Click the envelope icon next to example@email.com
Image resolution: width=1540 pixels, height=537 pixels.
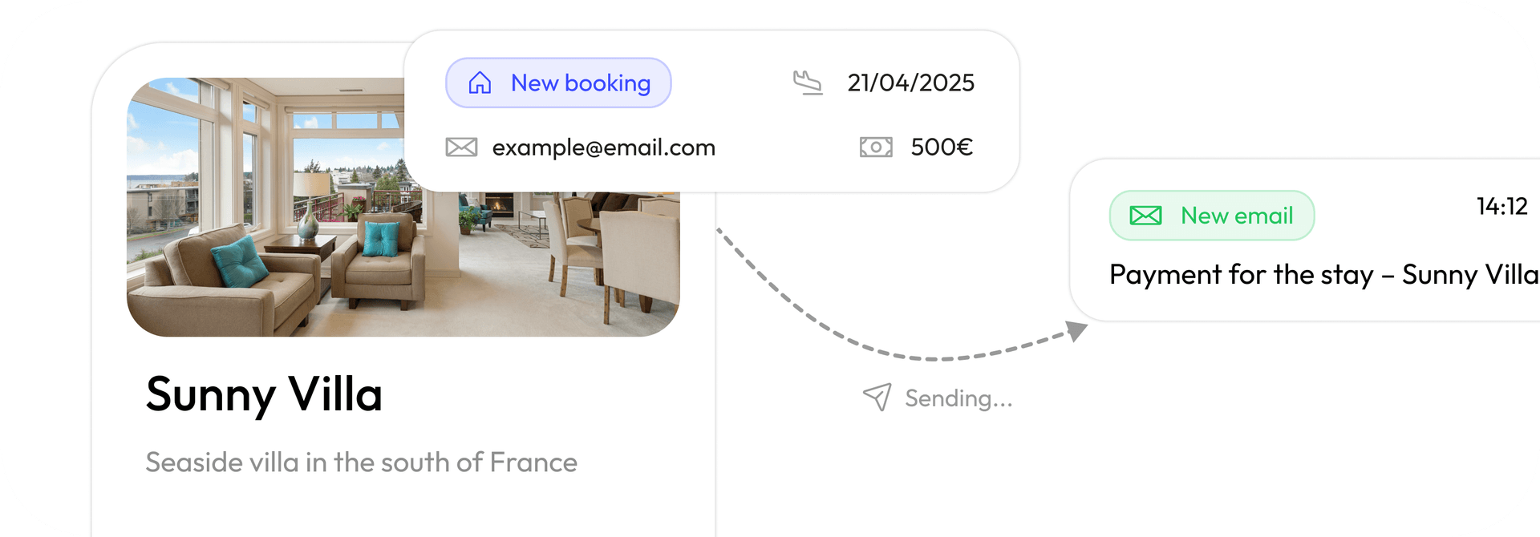461,147
